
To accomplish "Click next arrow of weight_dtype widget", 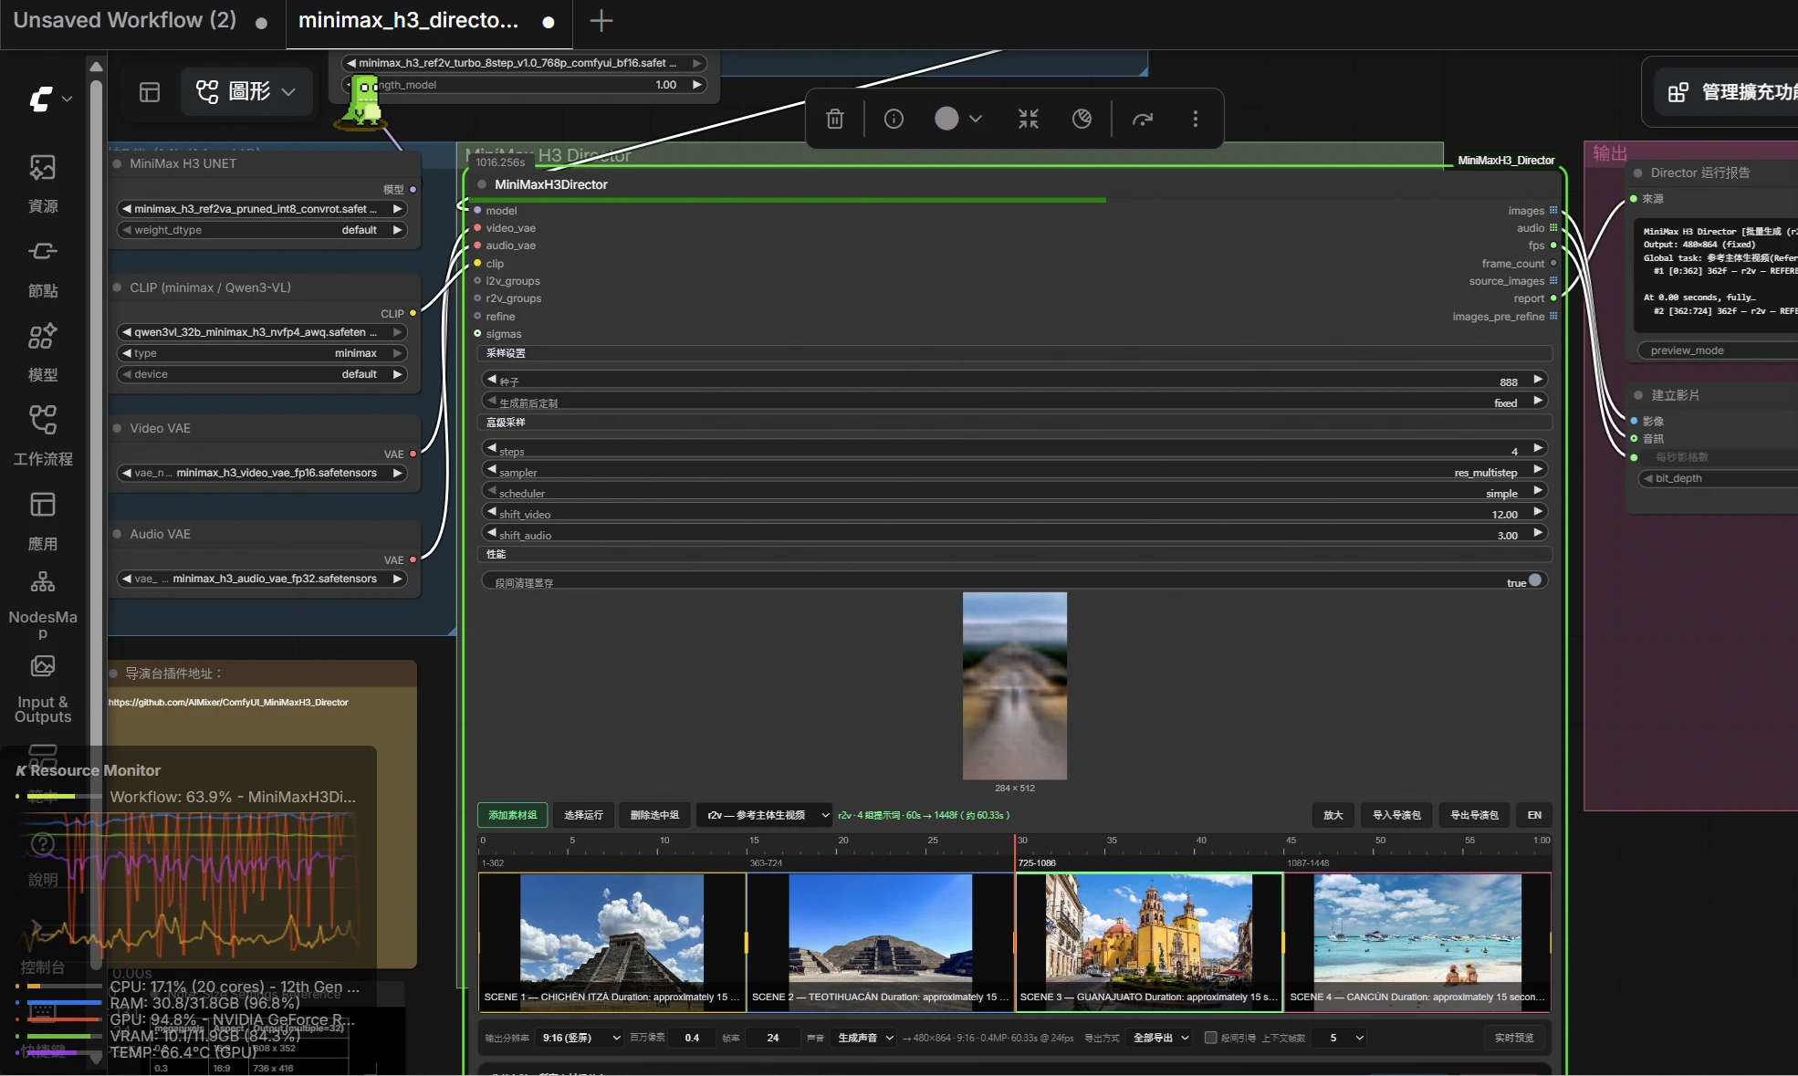I will (x=398, y=230).
